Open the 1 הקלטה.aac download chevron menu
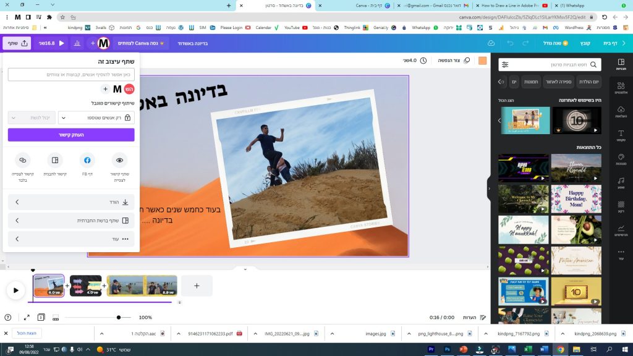633x356 pixels. (102, 333)
